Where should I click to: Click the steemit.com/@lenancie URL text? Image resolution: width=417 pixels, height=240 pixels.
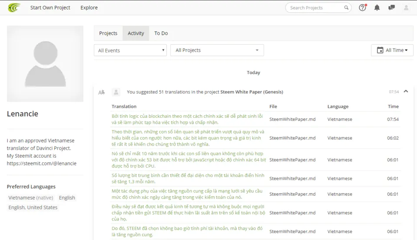[42, 163]
